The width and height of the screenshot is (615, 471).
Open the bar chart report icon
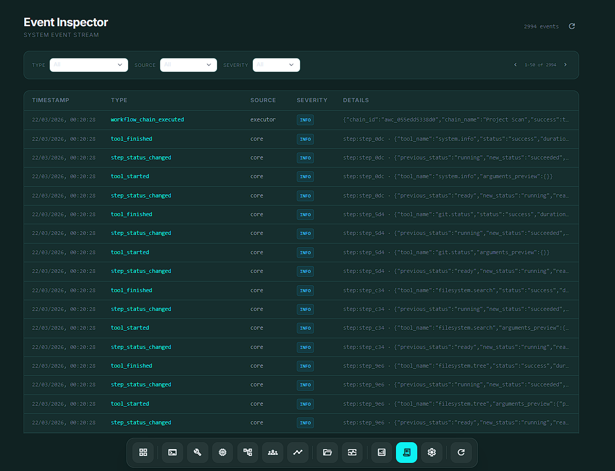[381, 452]
